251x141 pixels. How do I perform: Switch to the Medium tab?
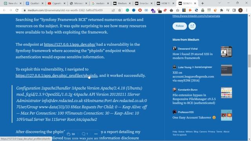click(122, 4)
